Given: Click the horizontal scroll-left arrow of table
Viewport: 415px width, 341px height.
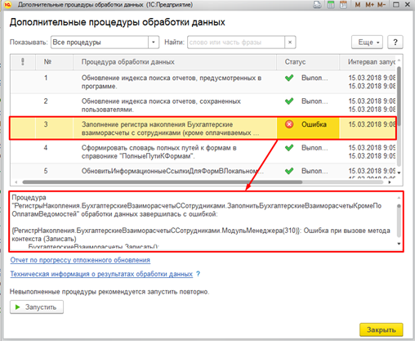Looking at the screenshot, I should click(x=16, y=182).
